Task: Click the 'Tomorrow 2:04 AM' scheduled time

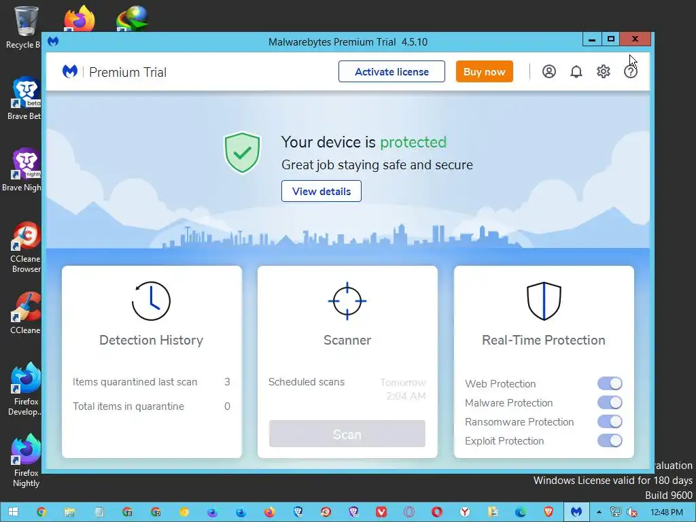Action: pos(404,389)
